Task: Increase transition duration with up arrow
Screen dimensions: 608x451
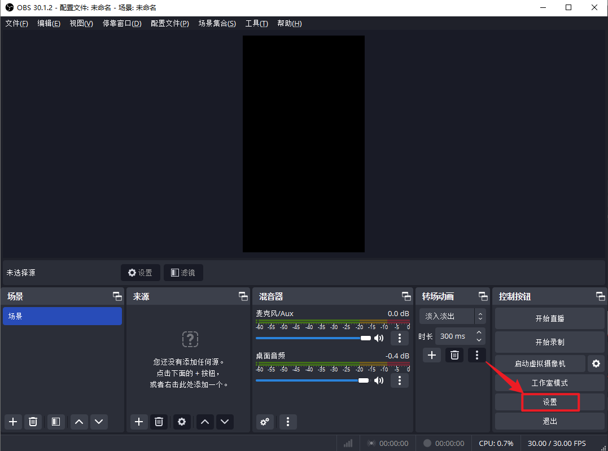Action: [x=479, y=332]
